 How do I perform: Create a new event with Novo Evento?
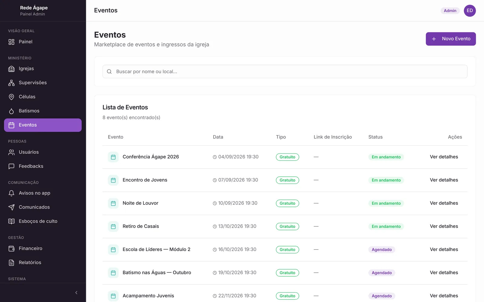click(451, 39)
